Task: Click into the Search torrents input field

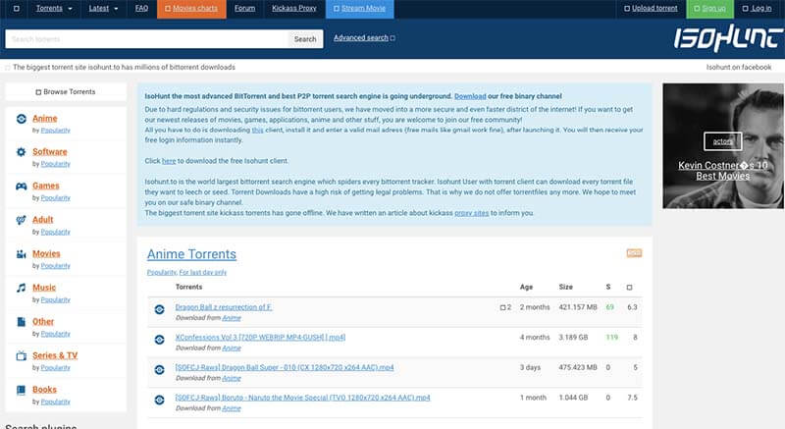Action: [146, 39]
